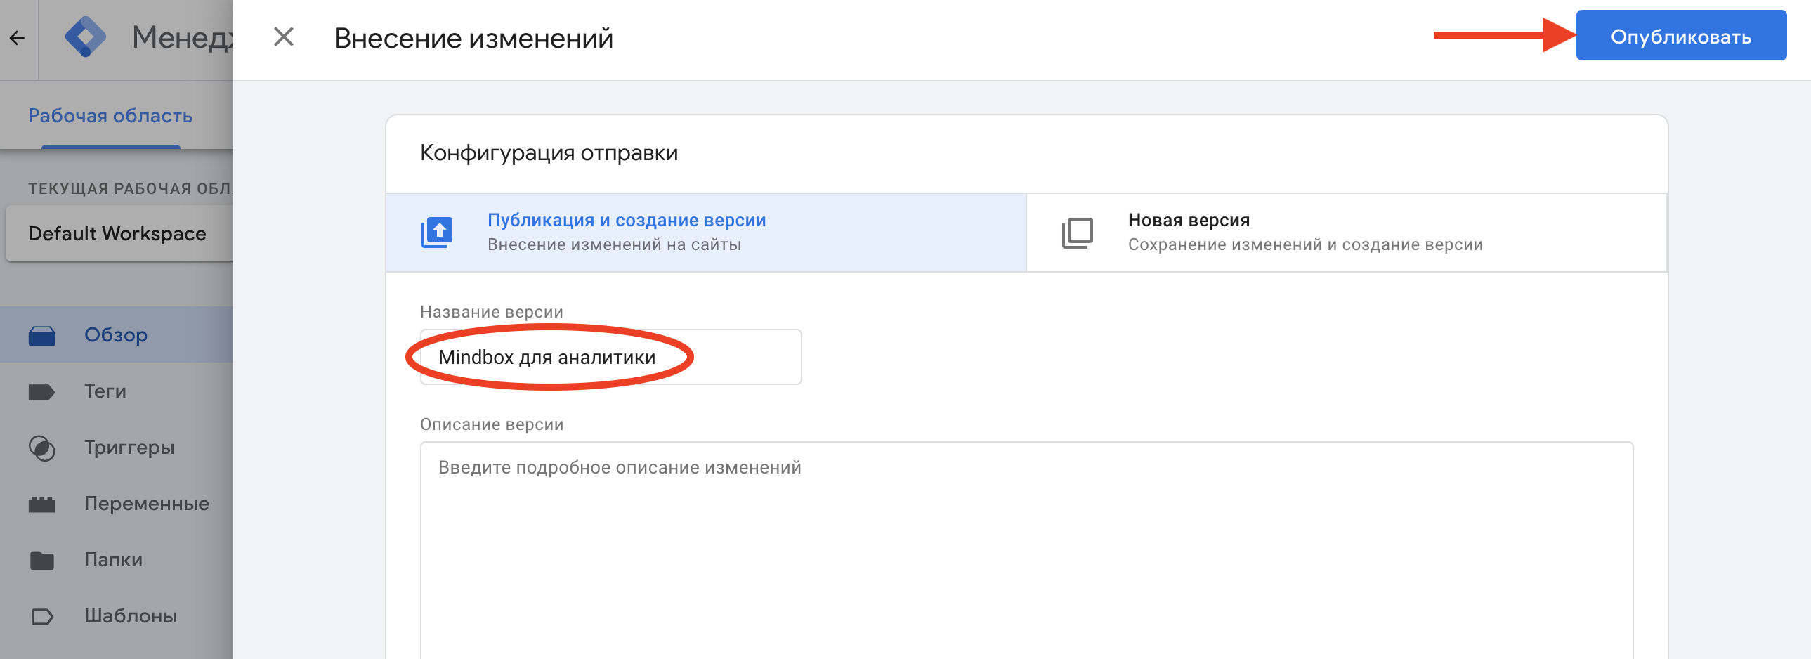Click the Теги tag icon

(42, 392)
